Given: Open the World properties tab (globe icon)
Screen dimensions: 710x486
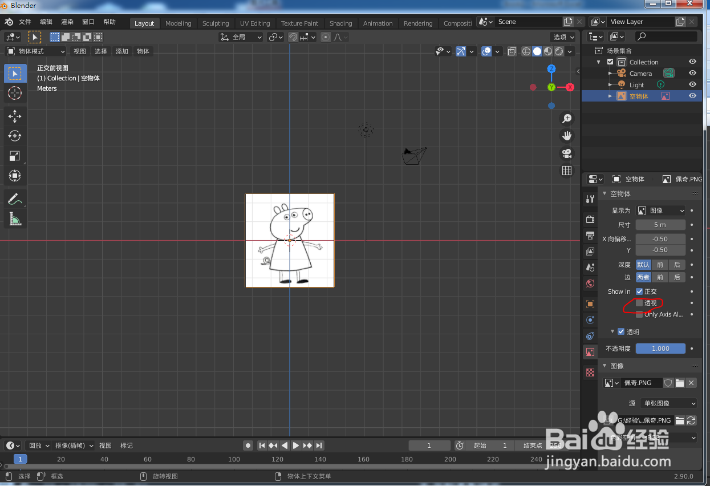Looking at the screenshot, I should coord(590,283).
